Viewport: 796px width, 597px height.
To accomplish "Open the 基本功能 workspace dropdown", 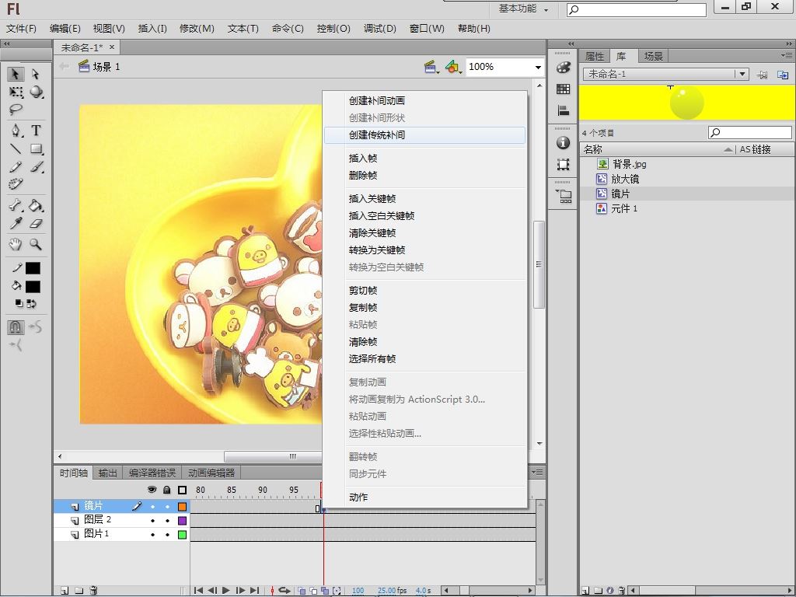I will [524, 9].
